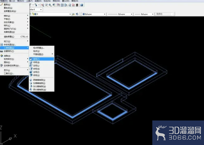Viewport: 204px width, 145px height.
Task: Choose 主视(F) front view
Action: pyautogui.click(x=42, y=72)
